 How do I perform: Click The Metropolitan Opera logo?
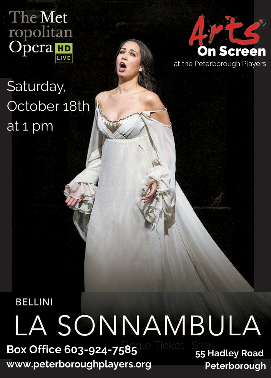click(x=41, y=37)
